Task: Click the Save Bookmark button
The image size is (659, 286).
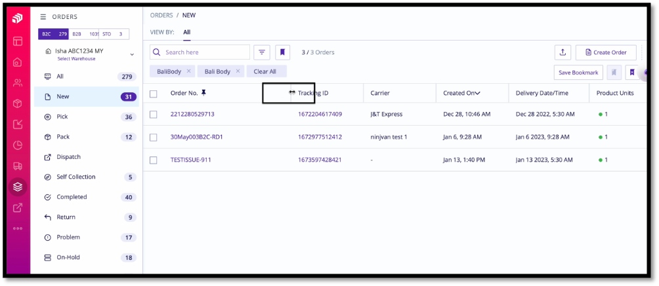Action: tap(578, 73)
